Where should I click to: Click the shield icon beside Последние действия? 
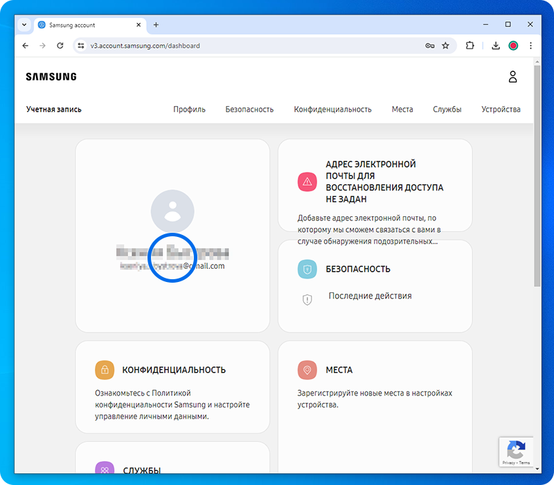tap(307, 300)
